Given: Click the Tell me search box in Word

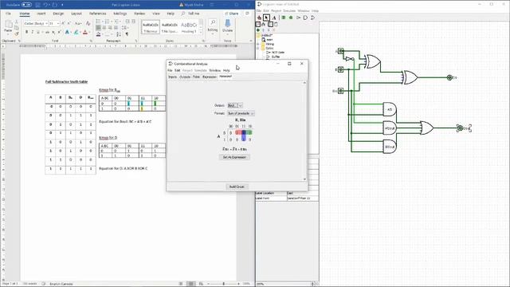Looking at the screenshot, I should click(191, 14).
